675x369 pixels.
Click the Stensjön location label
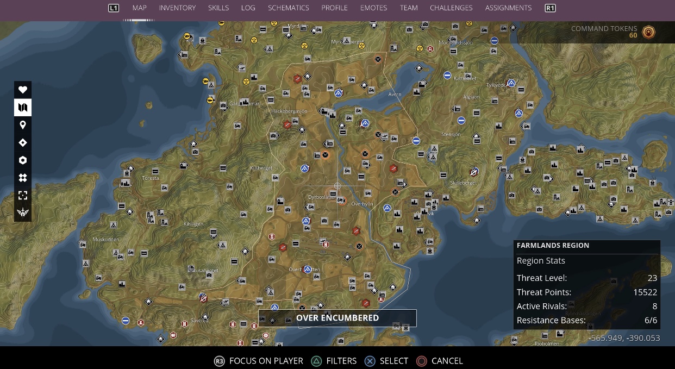451,134
